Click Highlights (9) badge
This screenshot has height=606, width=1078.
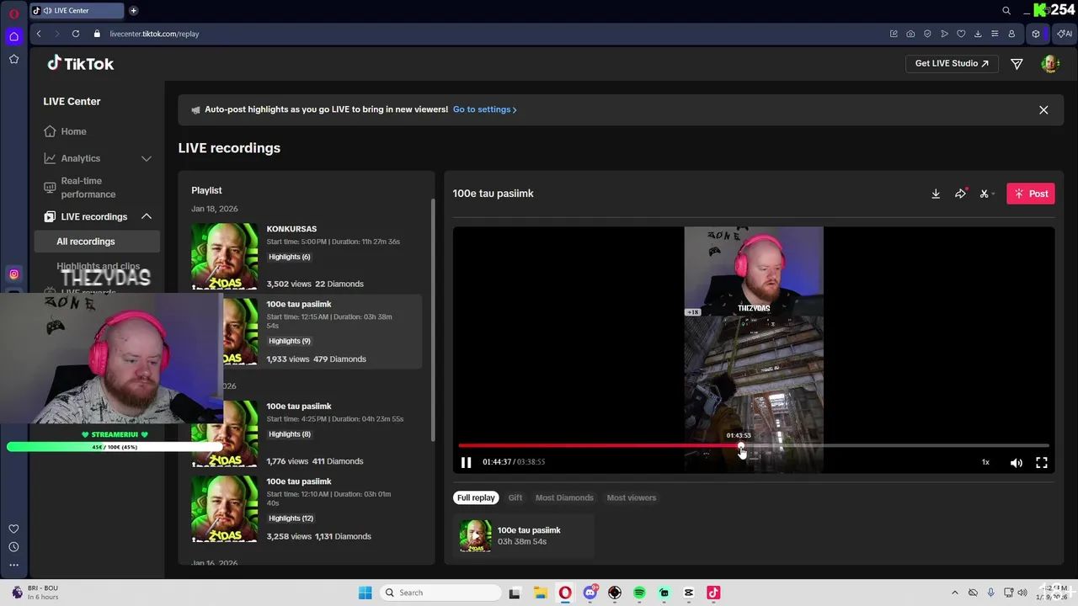290,341
